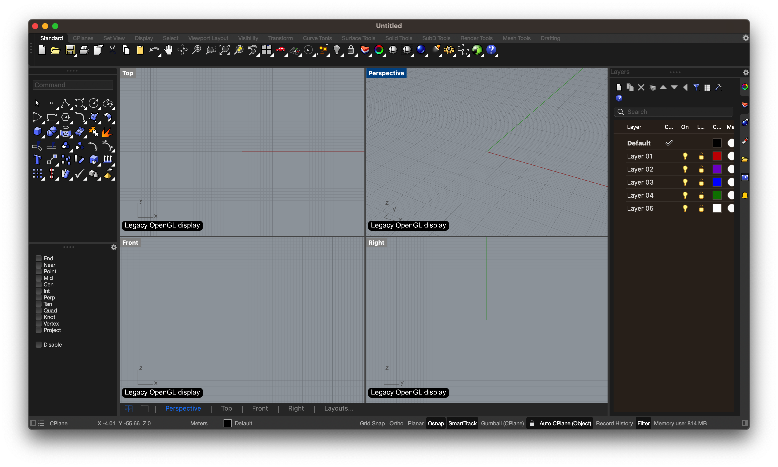
Task: Click the new layer icon in Layers panel
Action: pos(619,87)
